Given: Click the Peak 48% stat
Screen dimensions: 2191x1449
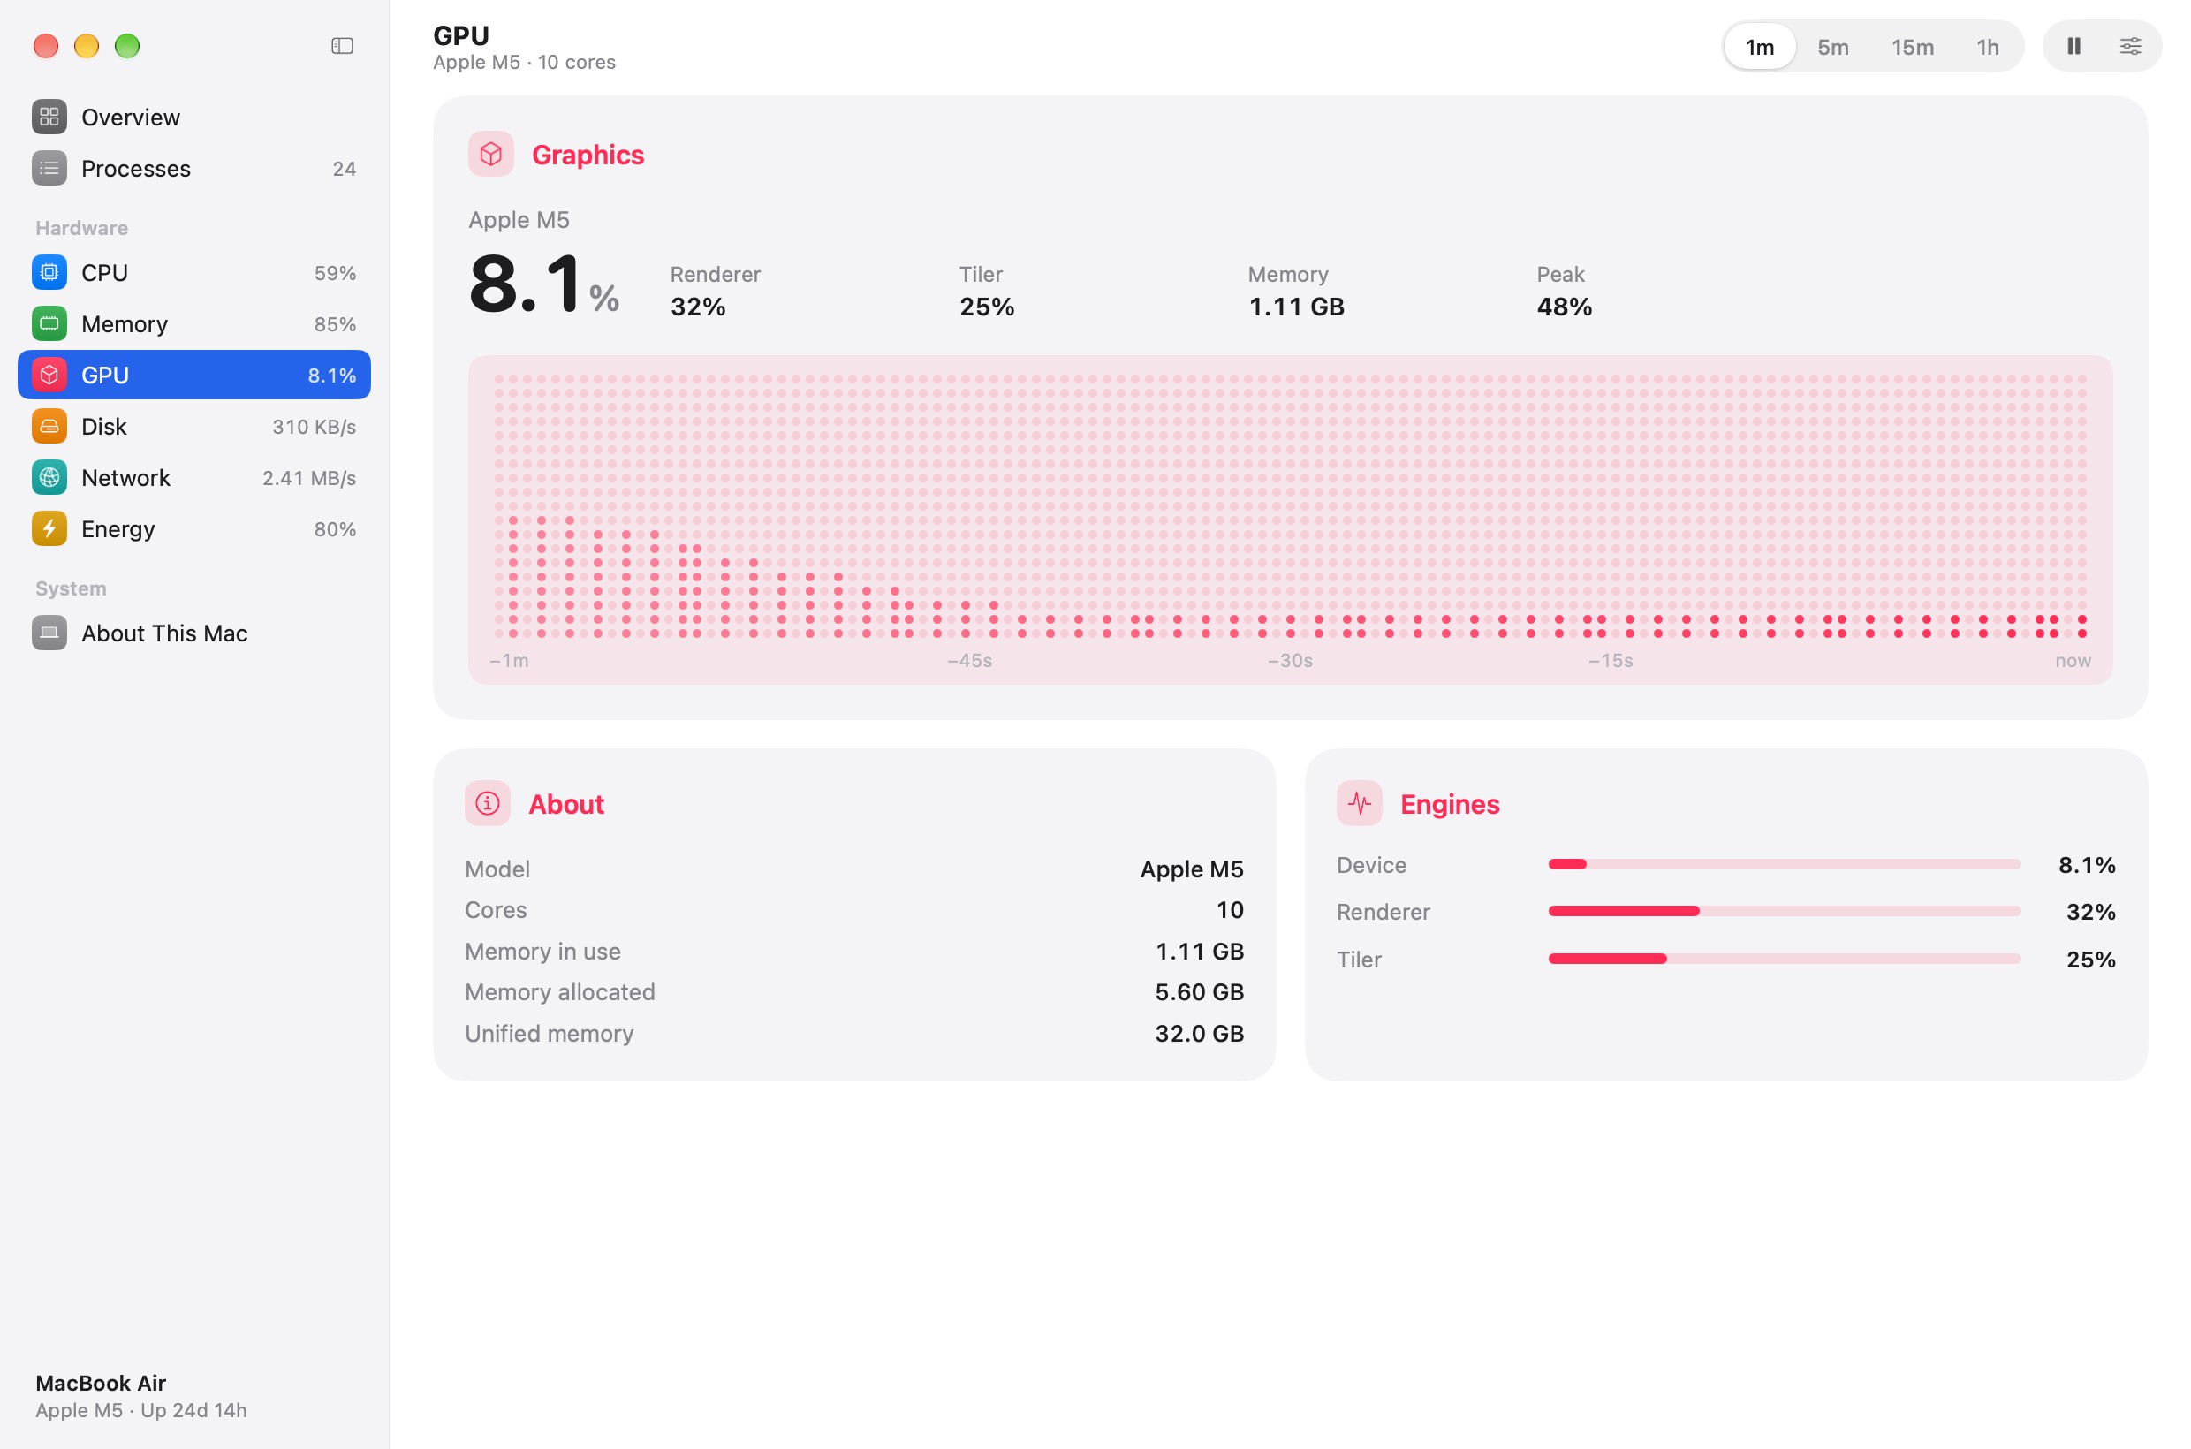Looking at the screenshot, I should point(1564,291).
